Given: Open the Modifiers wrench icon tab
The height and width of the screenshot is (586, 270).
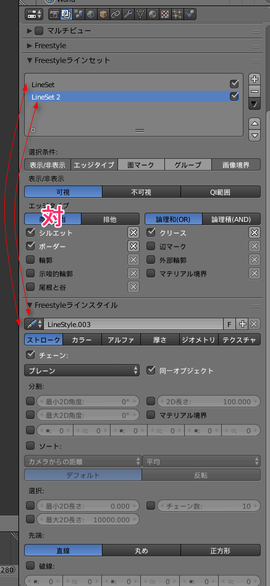Looking at the screenshot, I should click(128, 14).
